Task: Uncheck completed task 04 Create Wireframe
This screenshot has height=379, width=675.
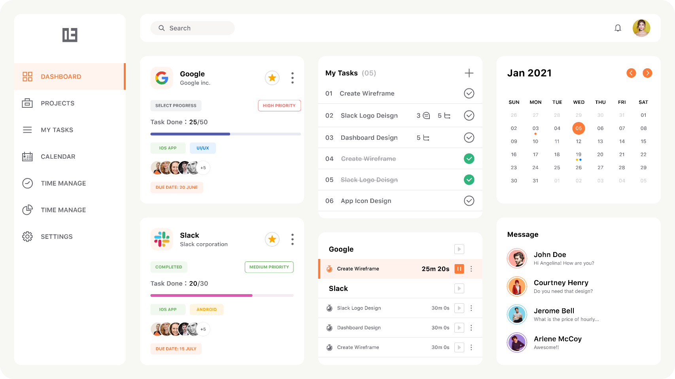Action: (x=469, y=159)
